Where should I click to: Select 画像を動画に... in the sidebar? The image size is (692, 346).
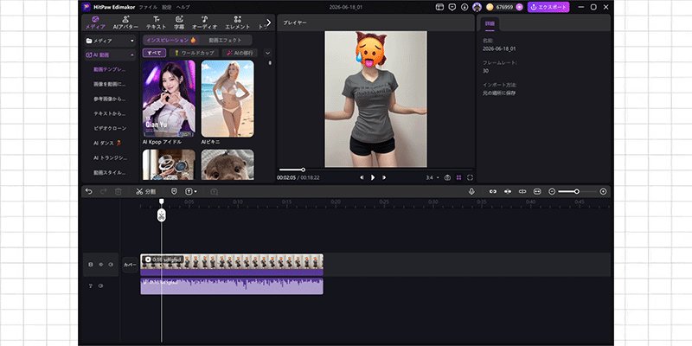pos(110,84)
